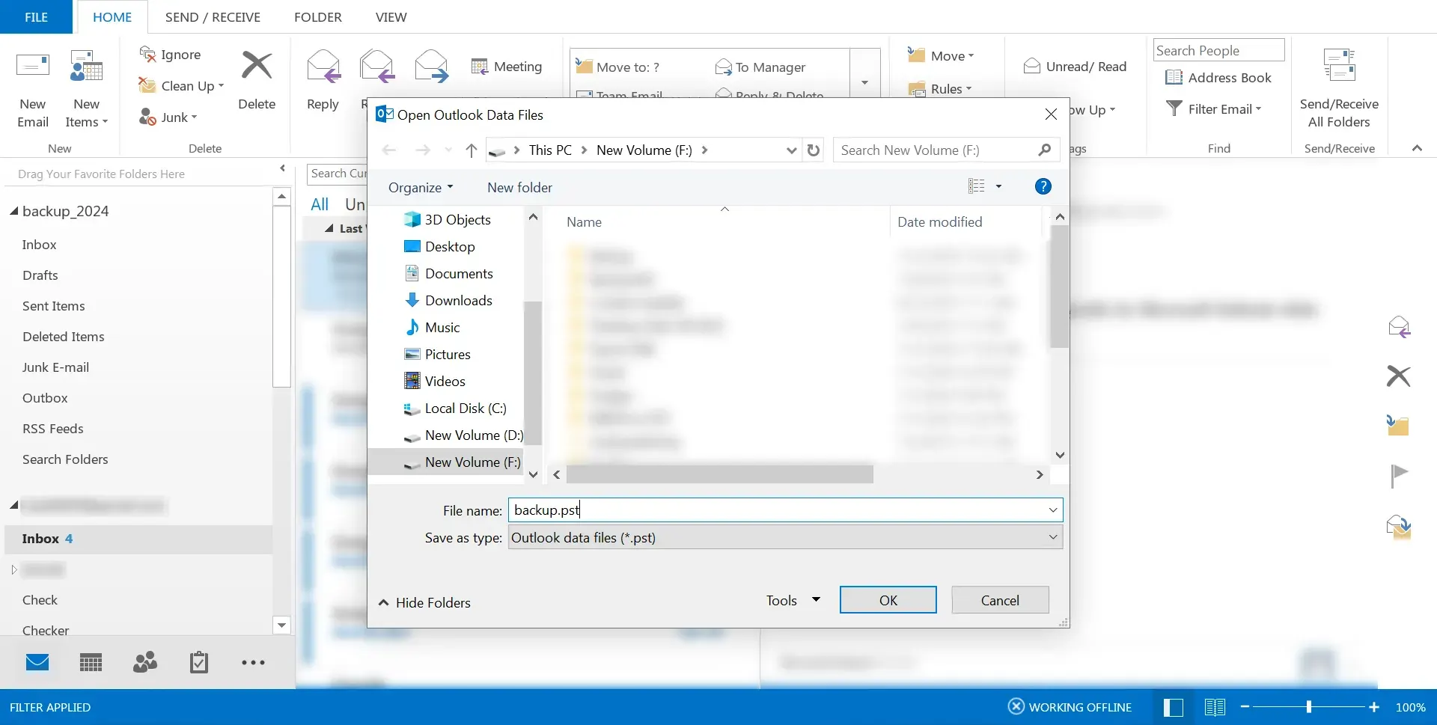Sort by the Date modified column
Image resolution: width=1437 pixels, height=725 pixels.
940,221
